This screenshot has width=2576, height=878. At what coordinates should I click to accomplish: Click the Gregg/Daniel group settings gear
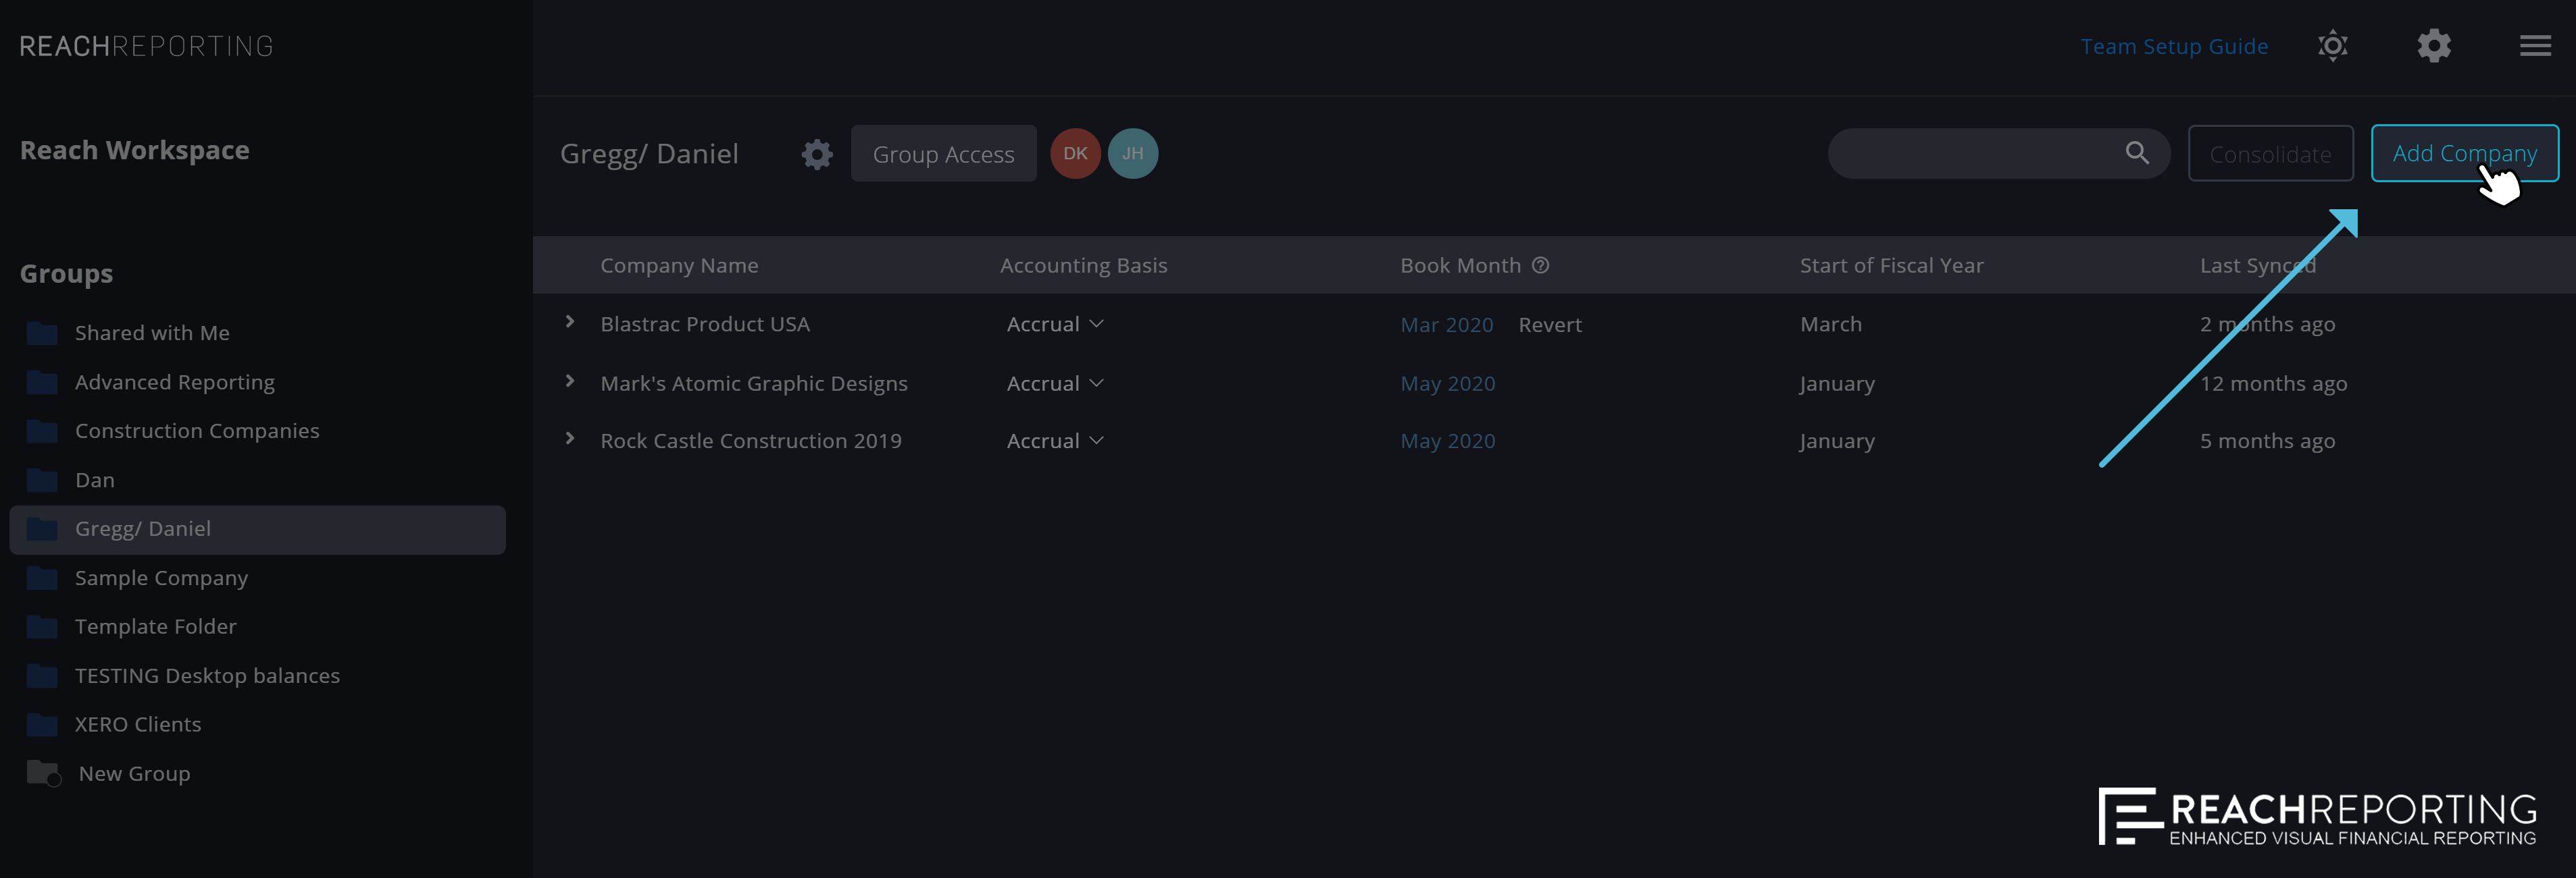[x=815, y=153]
